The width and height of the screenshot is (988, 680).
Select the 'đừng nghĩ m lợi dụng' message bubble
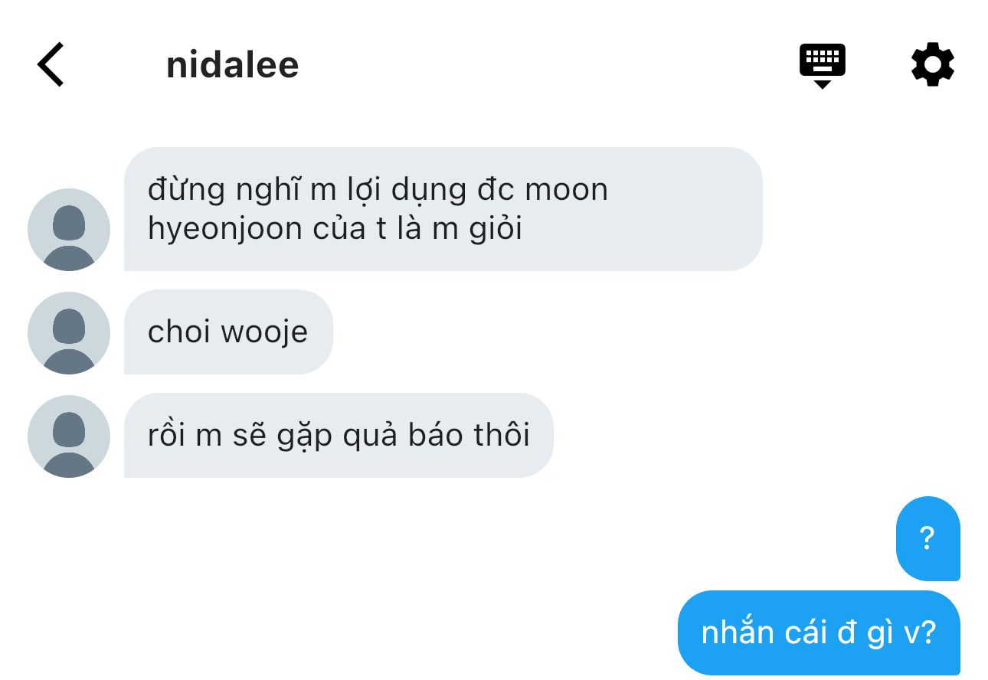click(x=443, y=209)
